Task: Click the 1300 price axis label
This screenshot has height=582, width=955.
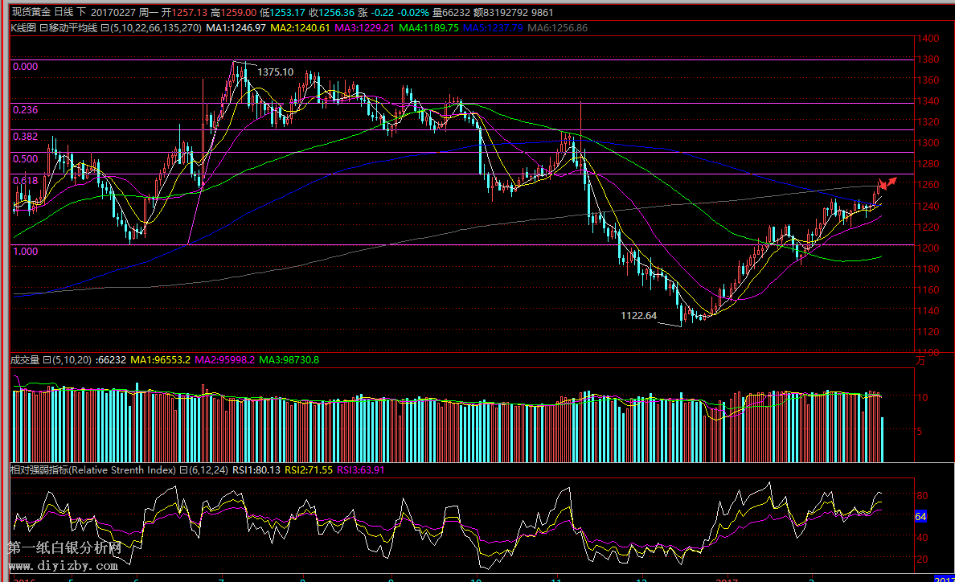Action: click(x=928, y=143)
